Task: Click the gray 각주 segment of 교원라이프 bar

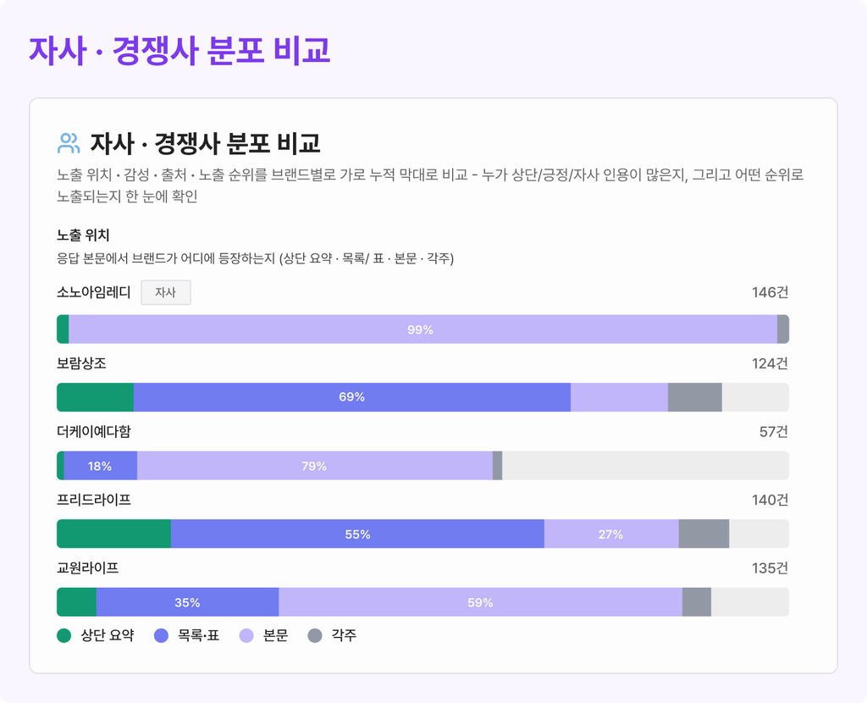Action: coord(697,601)
